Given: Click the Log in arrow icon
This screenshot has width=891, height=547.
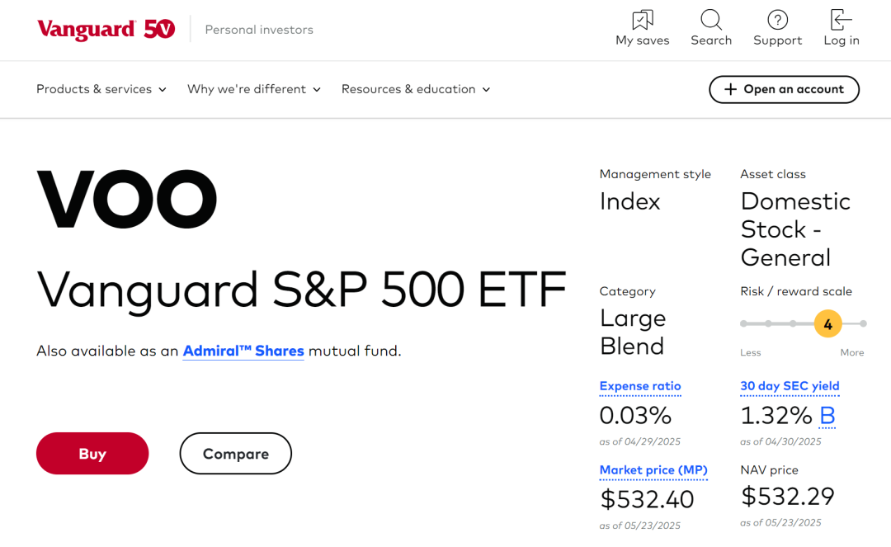Looking at the screenshot, I should [841, 20].
